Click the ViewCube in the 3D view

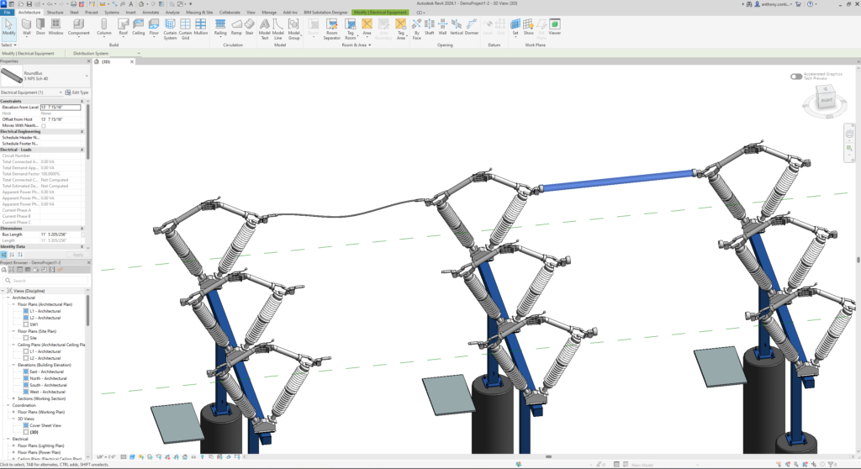[826, 101]
